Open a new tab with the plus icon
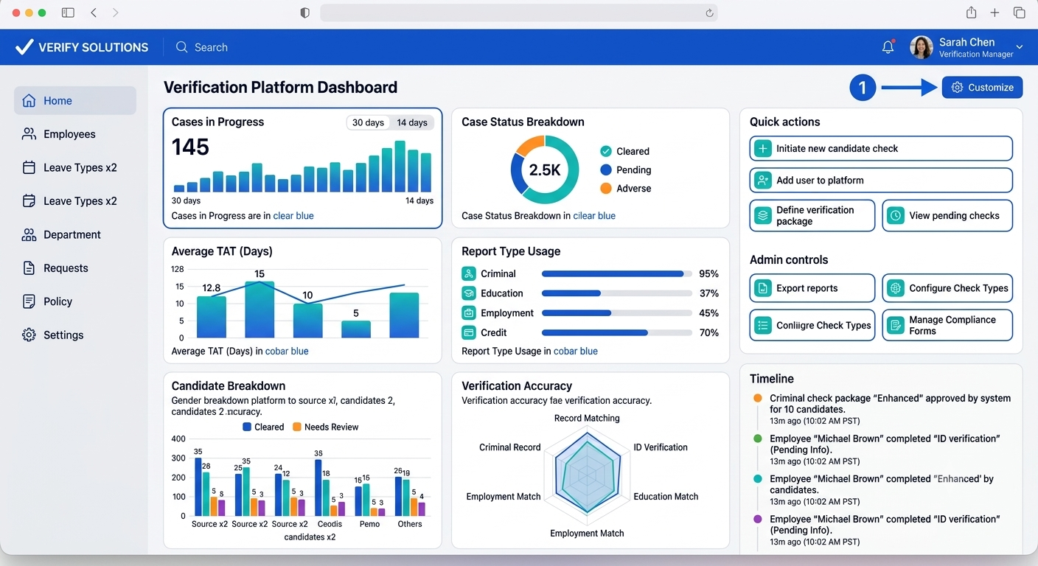 point(995,13)
